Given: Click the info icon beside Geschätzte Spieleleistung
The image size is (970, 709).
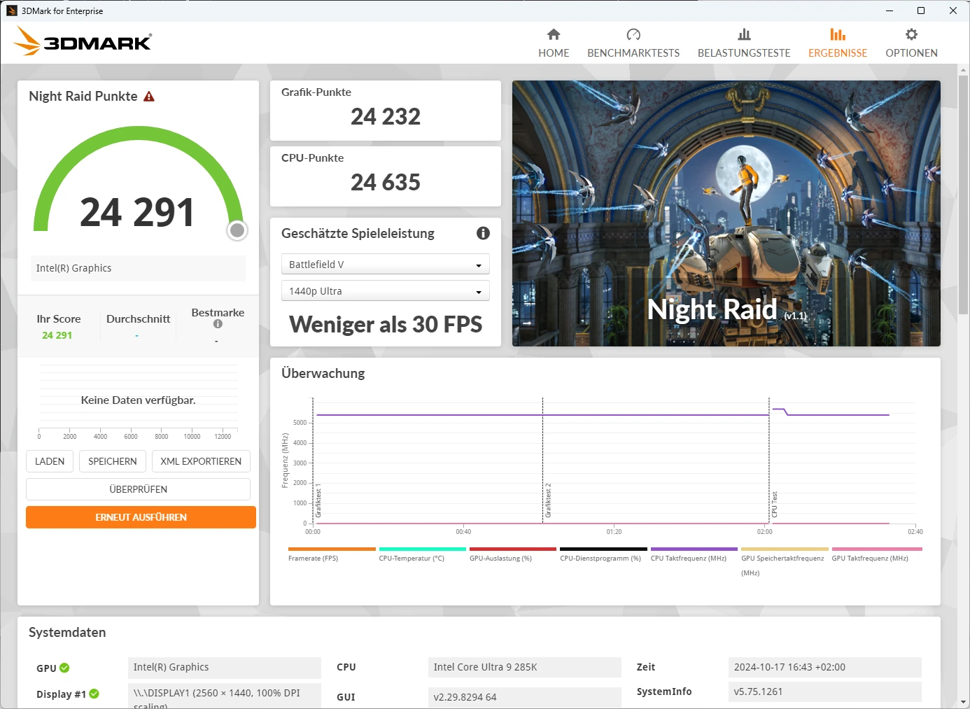Looking at the screenshot, I should click(x=483, y=234).
